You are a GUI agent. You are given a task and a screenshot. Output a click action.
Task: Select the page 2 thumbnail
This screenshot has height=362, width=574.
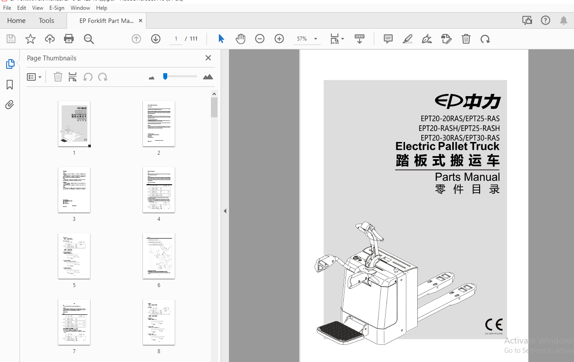pos(159,124)
